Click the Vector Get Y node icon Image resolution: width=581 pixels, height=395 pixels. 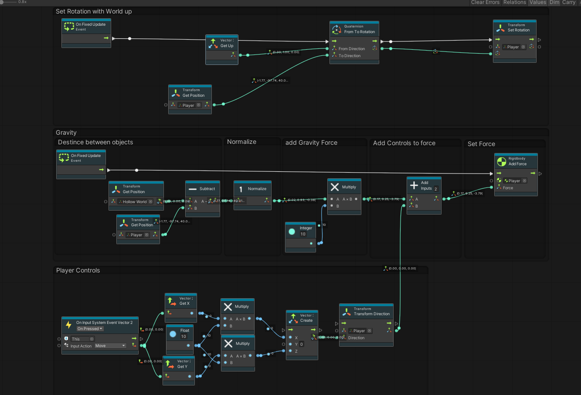(x=169, y=364)
